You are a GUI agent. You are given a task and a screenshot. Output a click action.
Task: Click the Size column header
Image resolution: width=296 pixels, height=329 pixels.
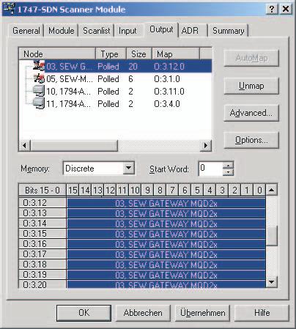(139, 53)
